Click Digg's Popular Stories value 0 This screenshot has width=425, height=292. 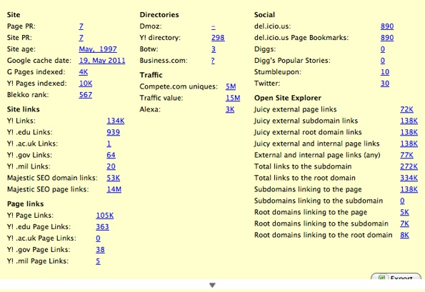pyautogui.click(x=383, y=61)
